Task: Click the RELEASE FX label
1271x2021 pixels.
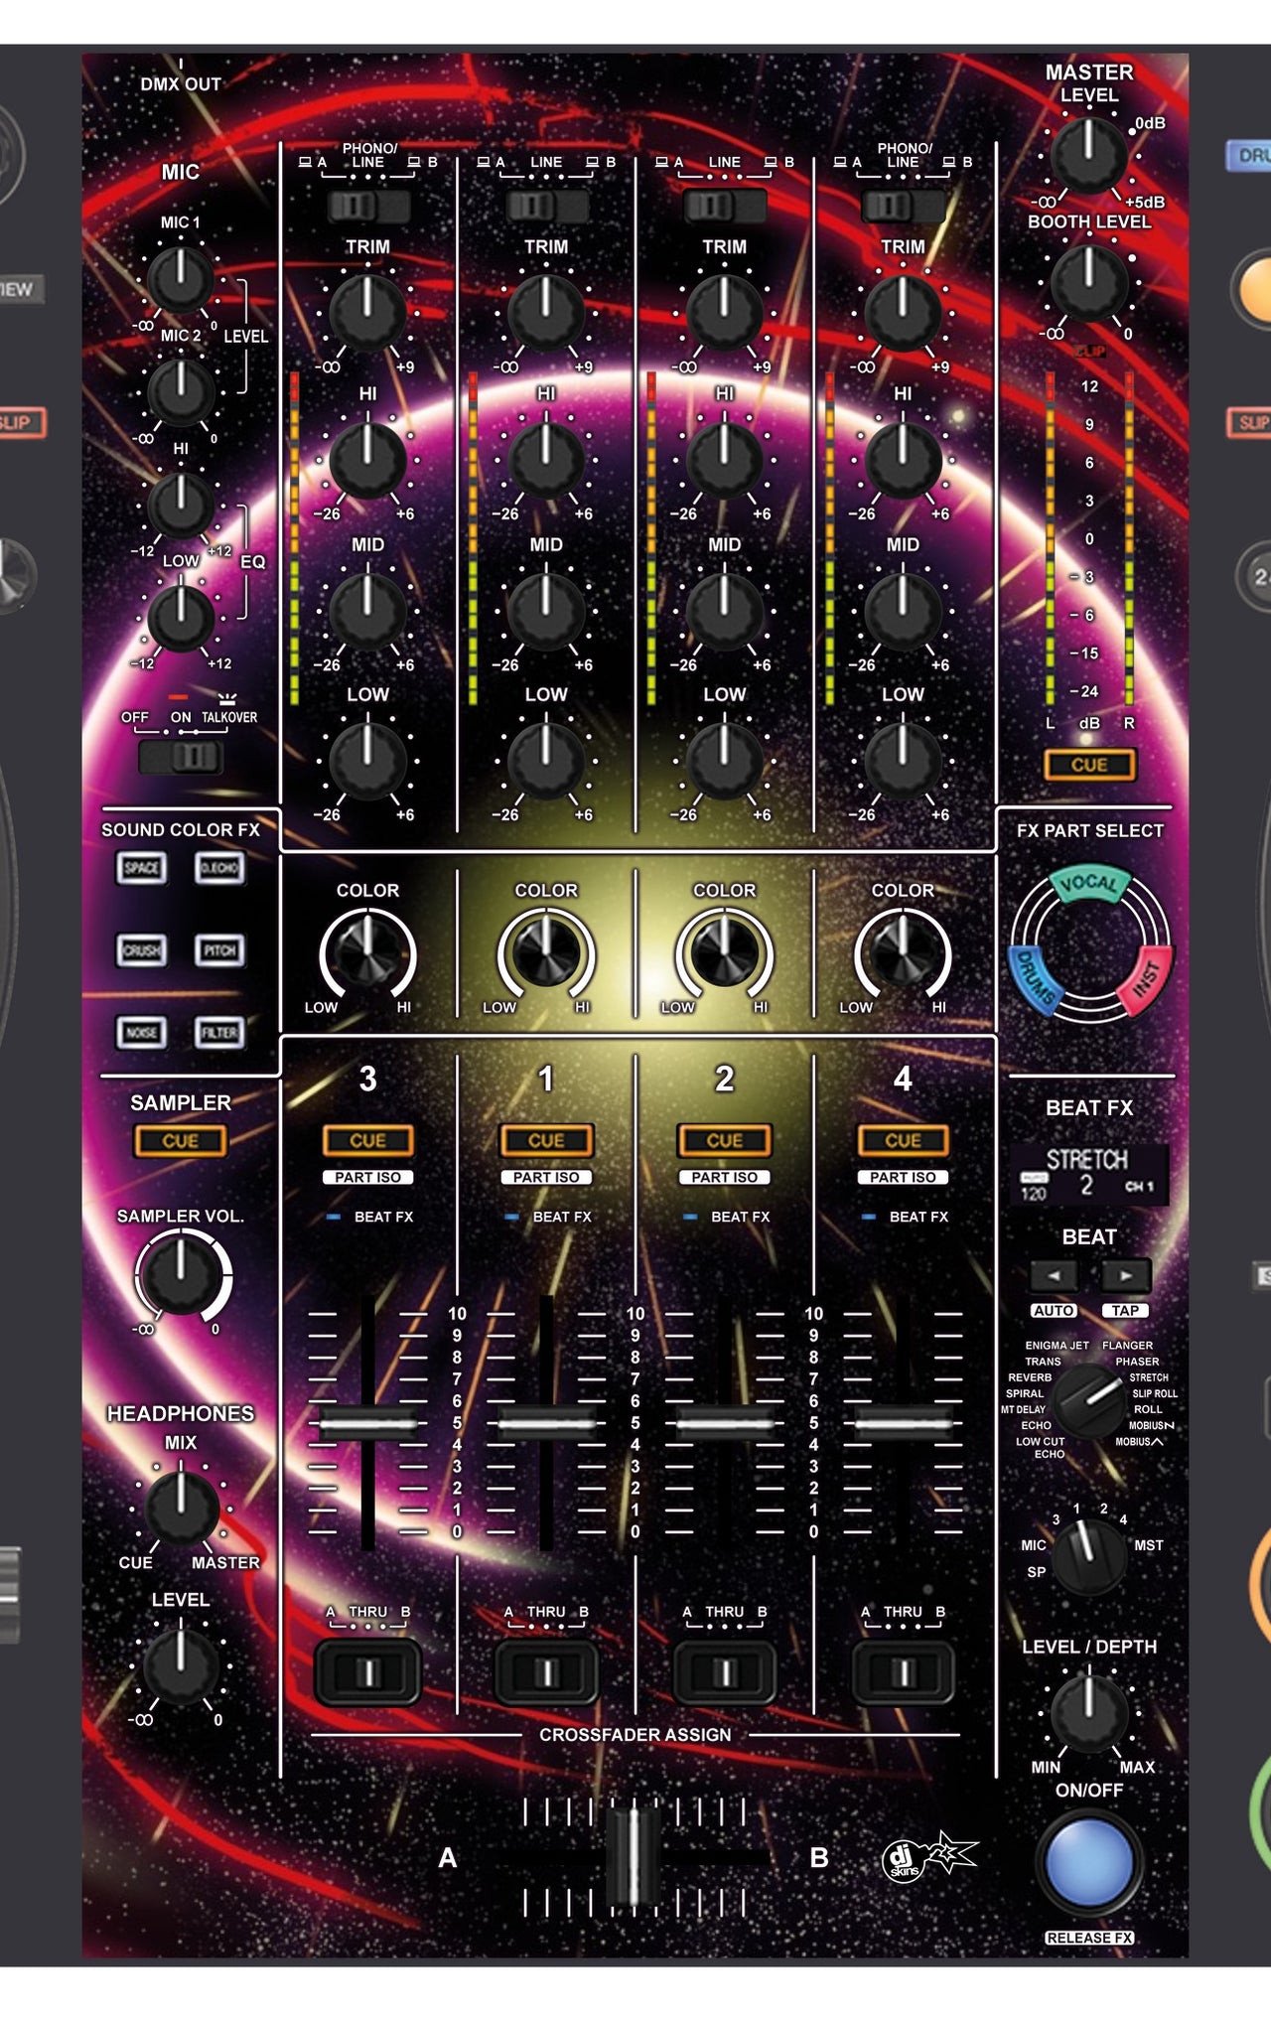Action: [x=1089, y=1938]
